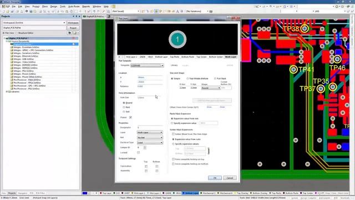Click OK in the Pad dialog

click(x=215, y=178)
